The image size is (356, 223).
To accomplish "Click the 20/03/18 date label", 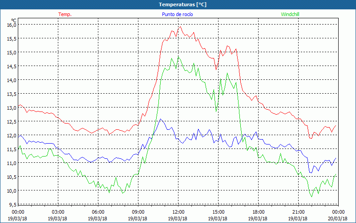I will point(338,219).
